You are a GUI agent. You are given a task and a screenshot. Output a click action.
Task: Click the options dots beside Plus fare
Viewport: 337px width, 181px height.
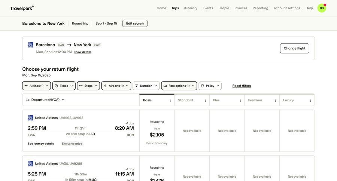tap(240, 100)
